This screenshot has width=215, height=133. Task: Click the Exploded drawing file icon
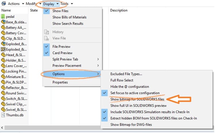[3, 49]
